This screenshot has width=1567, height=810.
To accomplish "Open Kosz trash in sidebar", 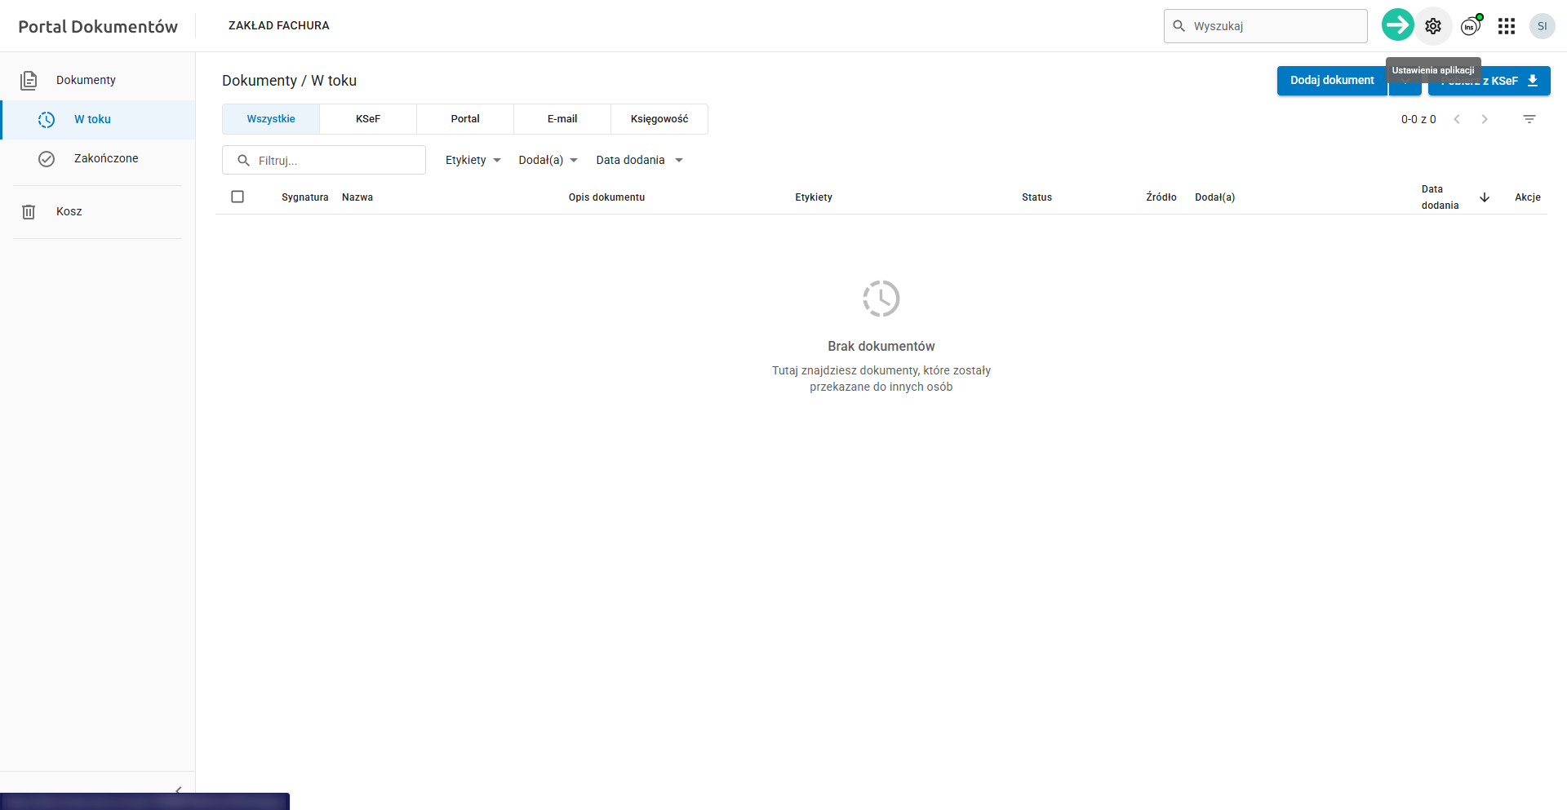I will 69,211.
